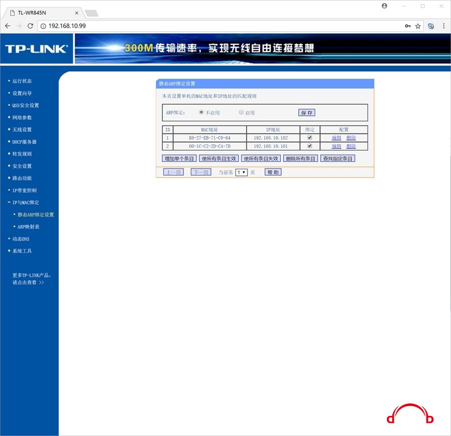Click the TP-LINK logo
Screen dimensions: 451x436
[37, 49]
